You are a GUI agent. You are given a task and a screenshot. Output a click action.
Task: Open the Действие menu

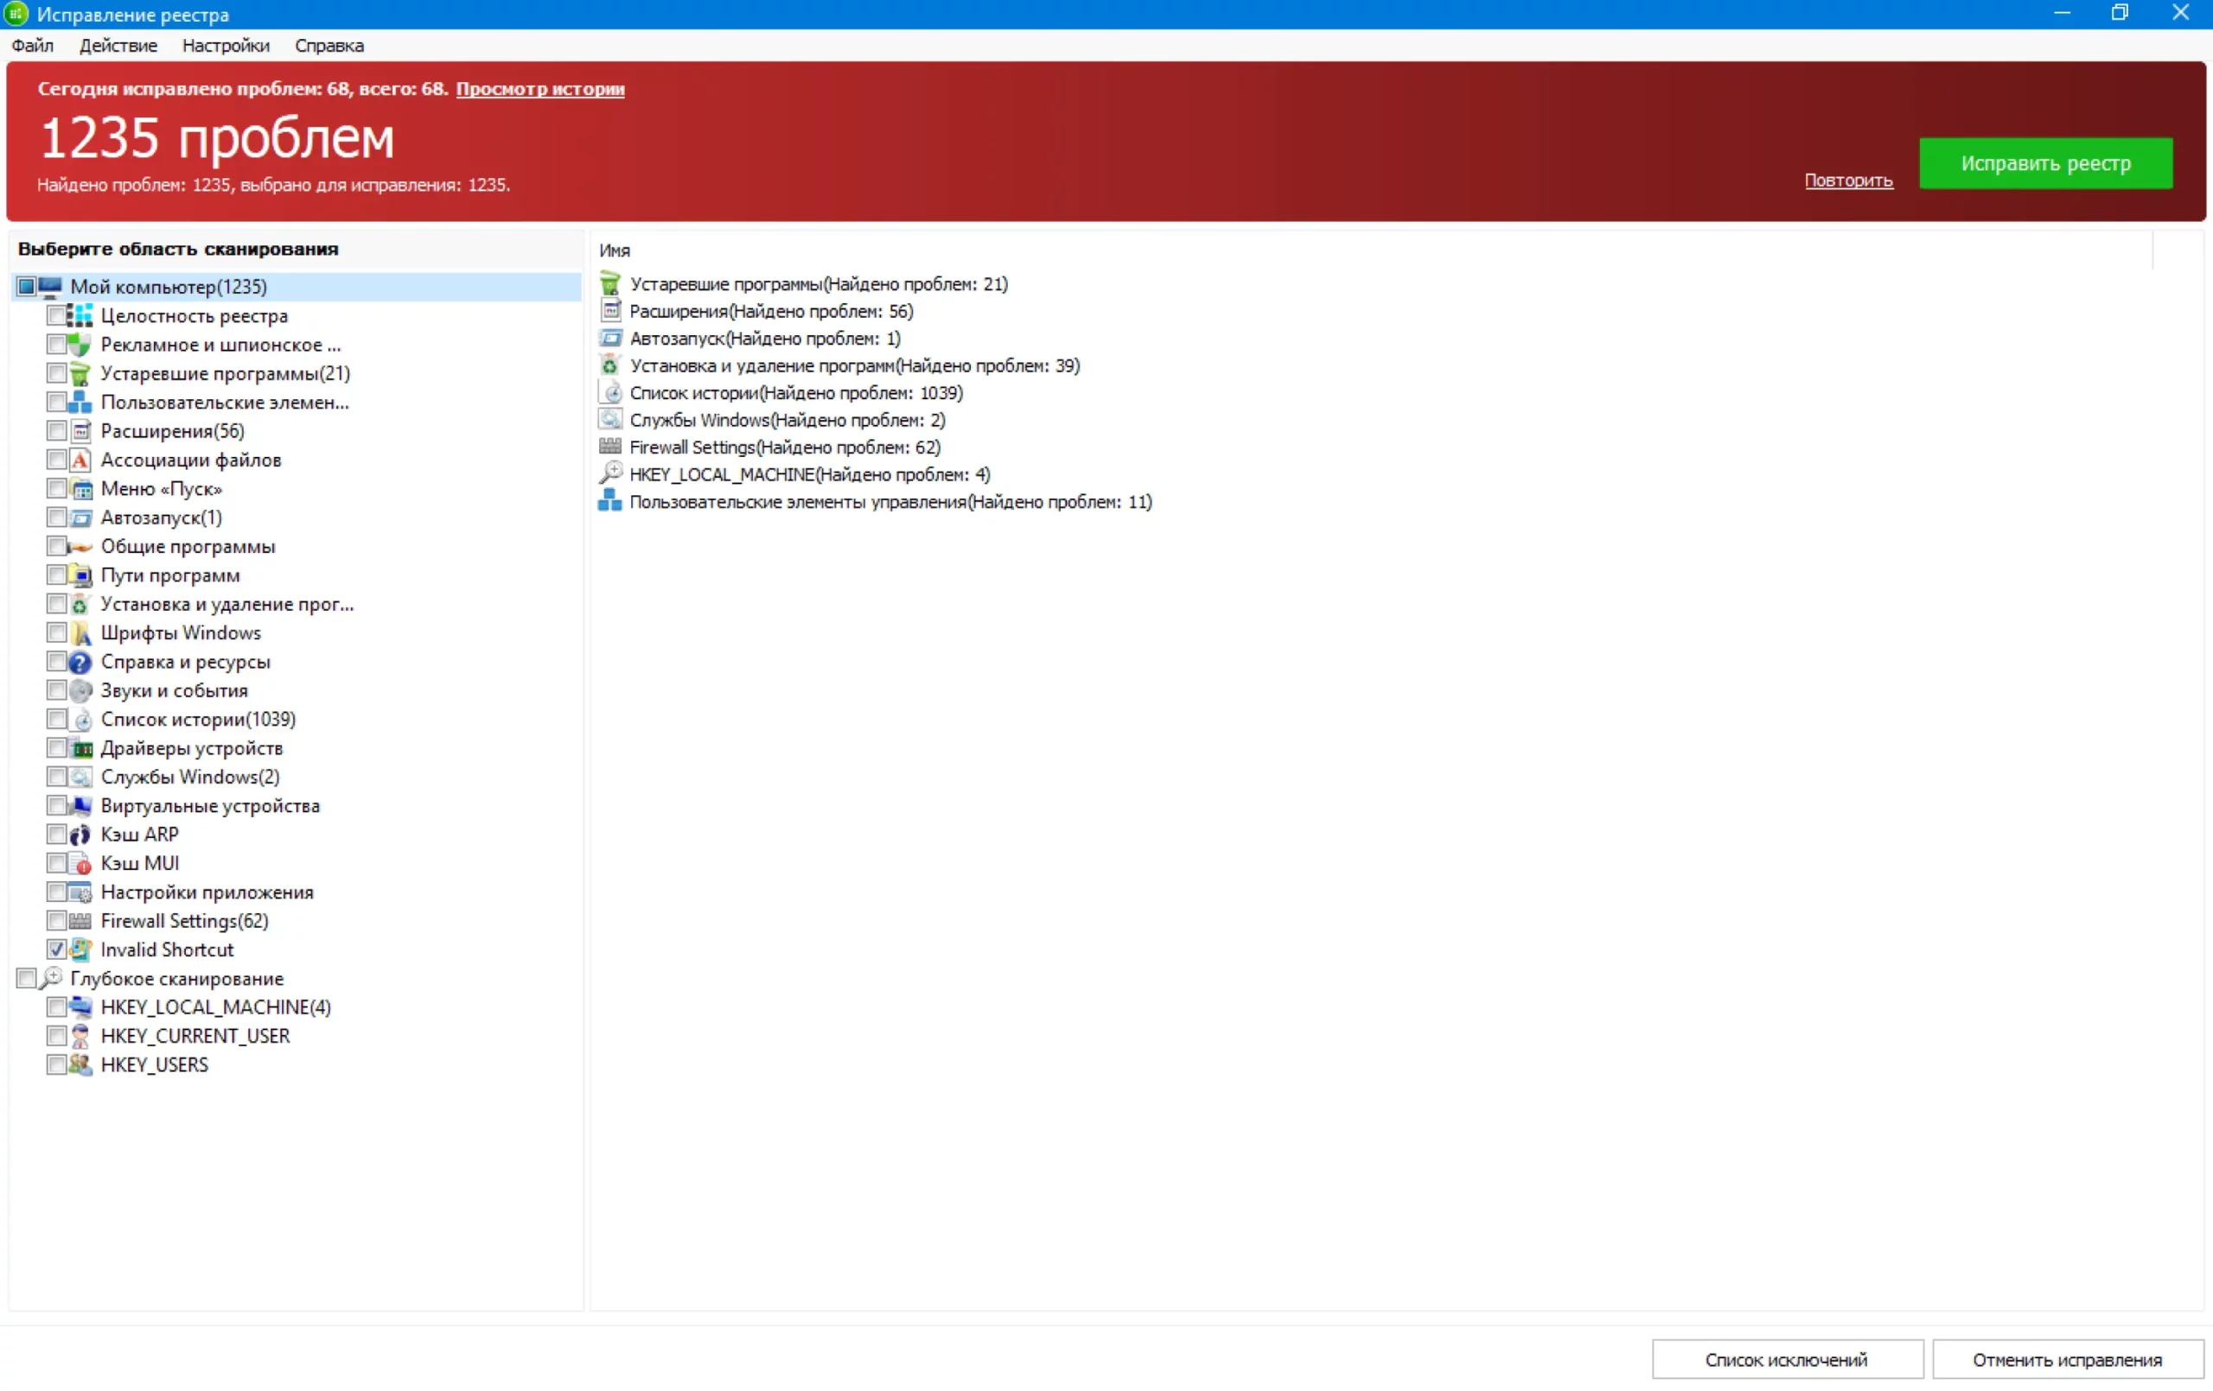[x=118, y=46]
